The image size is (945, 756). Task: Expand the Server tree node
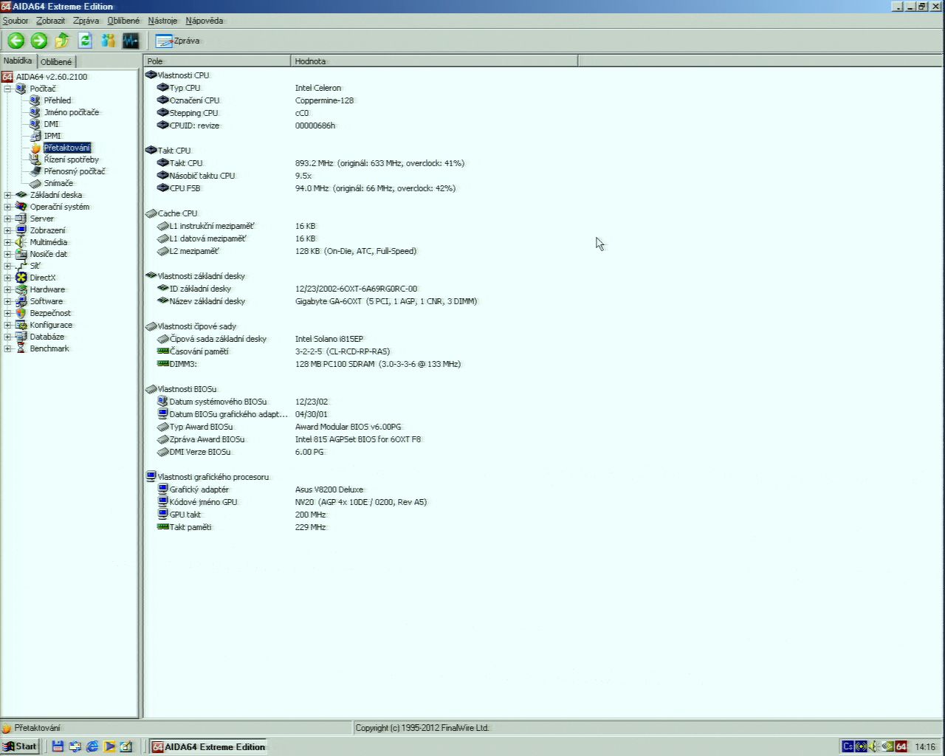(8, 219)
